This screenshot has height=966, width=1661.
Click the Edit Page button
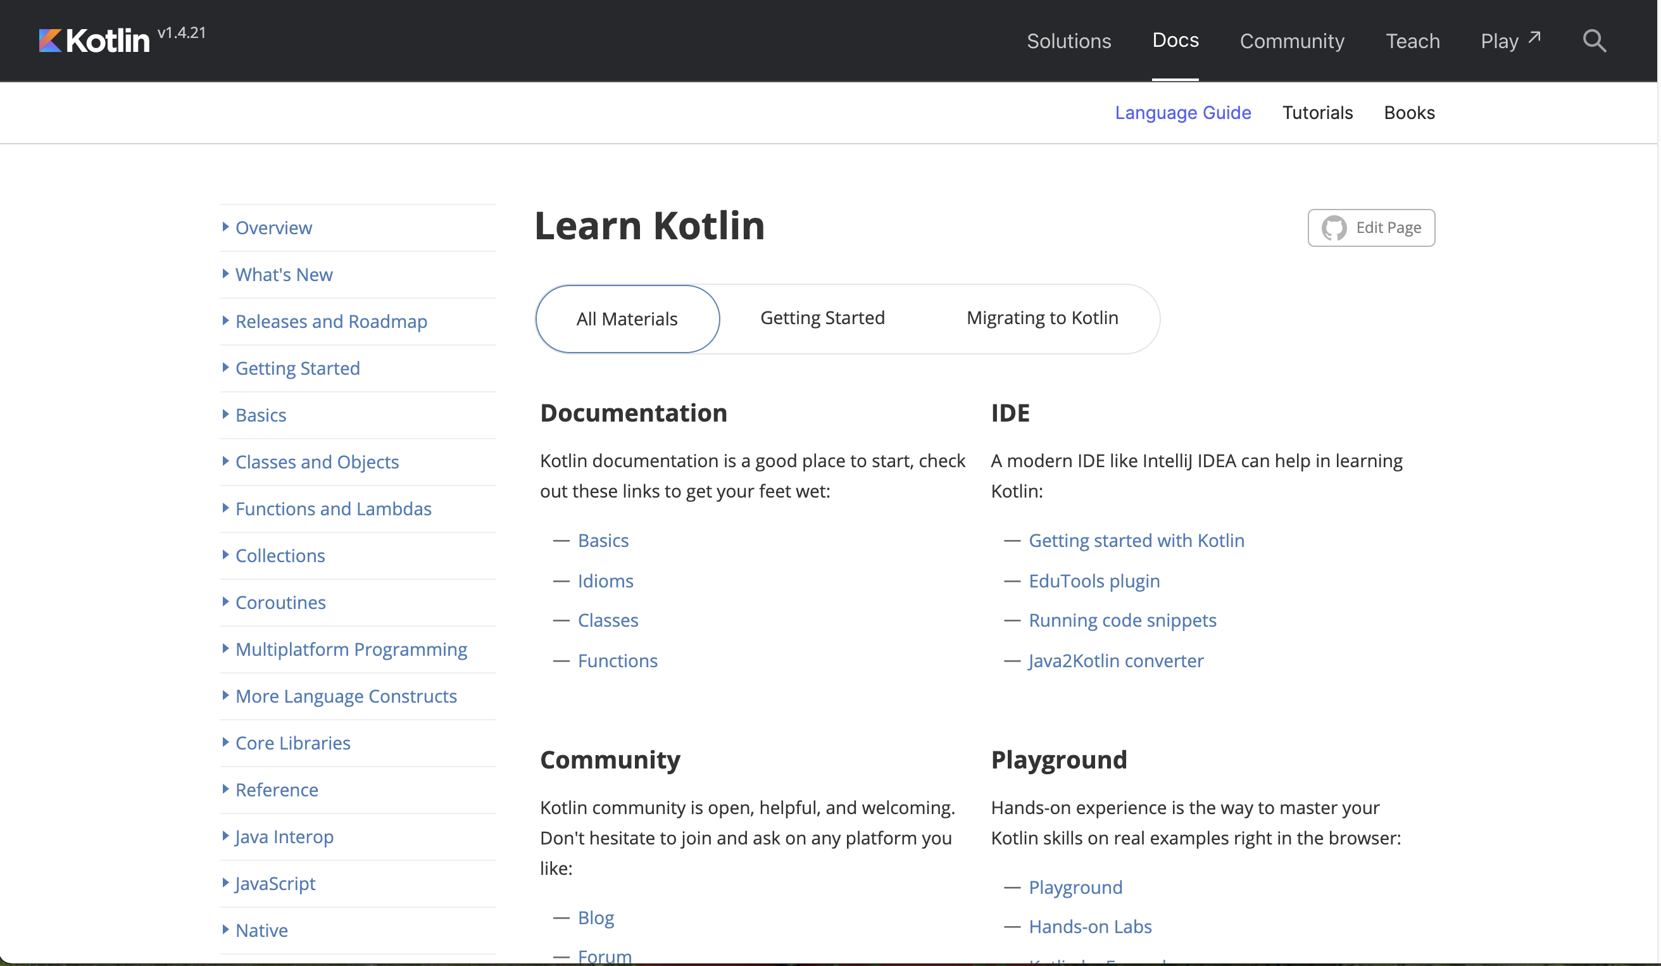point(1371,228)
